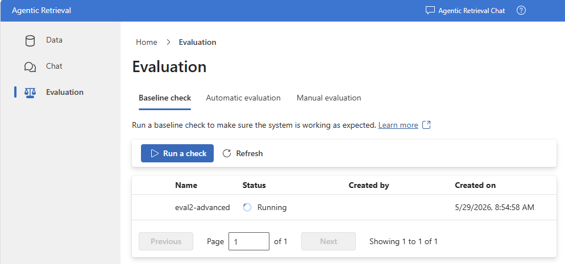565x264 pixels.
Task: Switch to Automatic evaluation tab
Action: (x=243, y=98)
